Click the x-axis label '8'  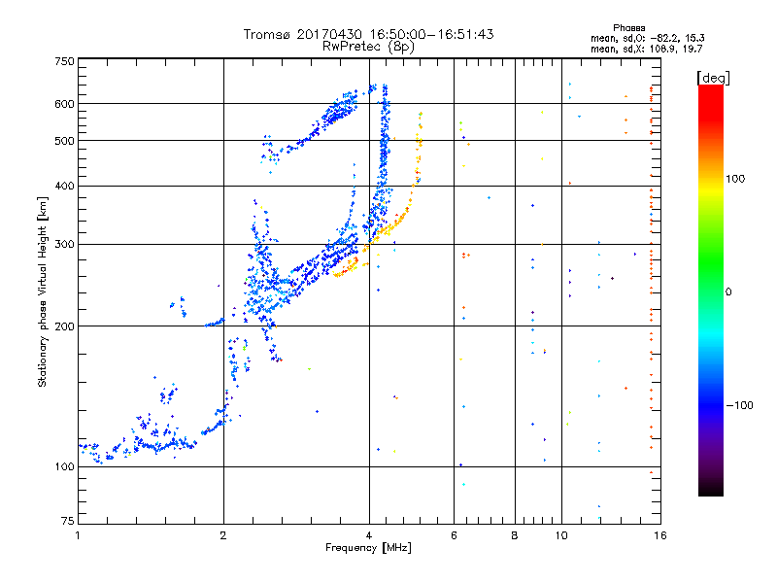coord(515,535)
